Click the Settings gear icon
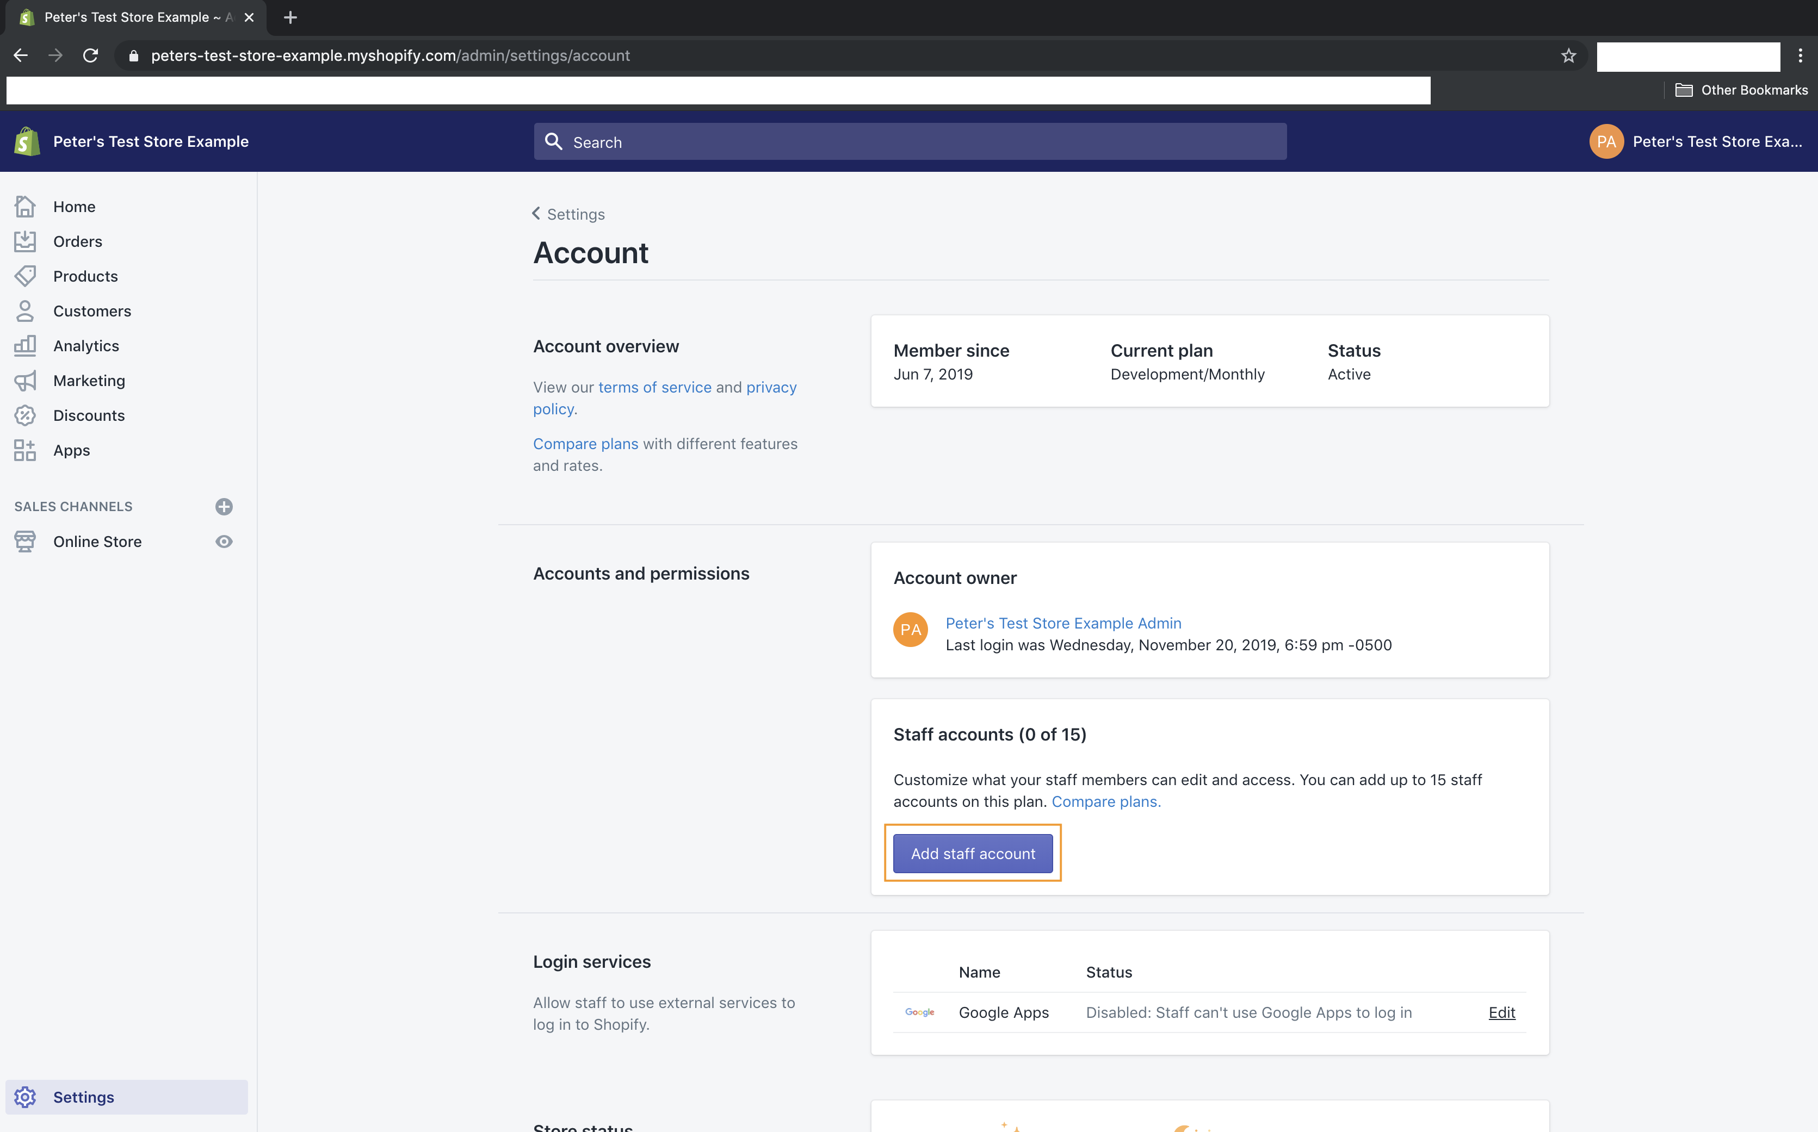This screenshot has width=1818, height=1132. pyautogui.click(x=24, y=1097)
